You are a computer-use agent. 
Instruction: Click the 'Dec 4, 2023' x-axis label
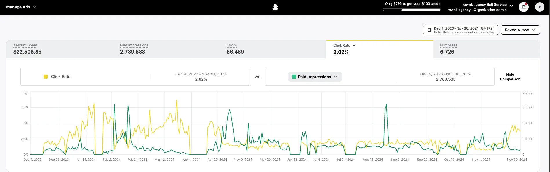tap(32, 160)
